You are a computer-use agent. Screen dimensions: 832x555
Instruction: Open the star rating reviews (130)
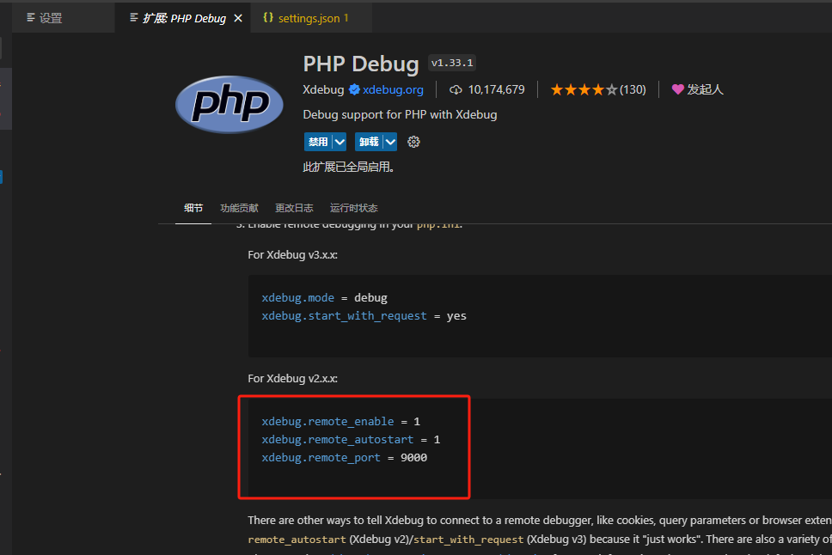598,89
